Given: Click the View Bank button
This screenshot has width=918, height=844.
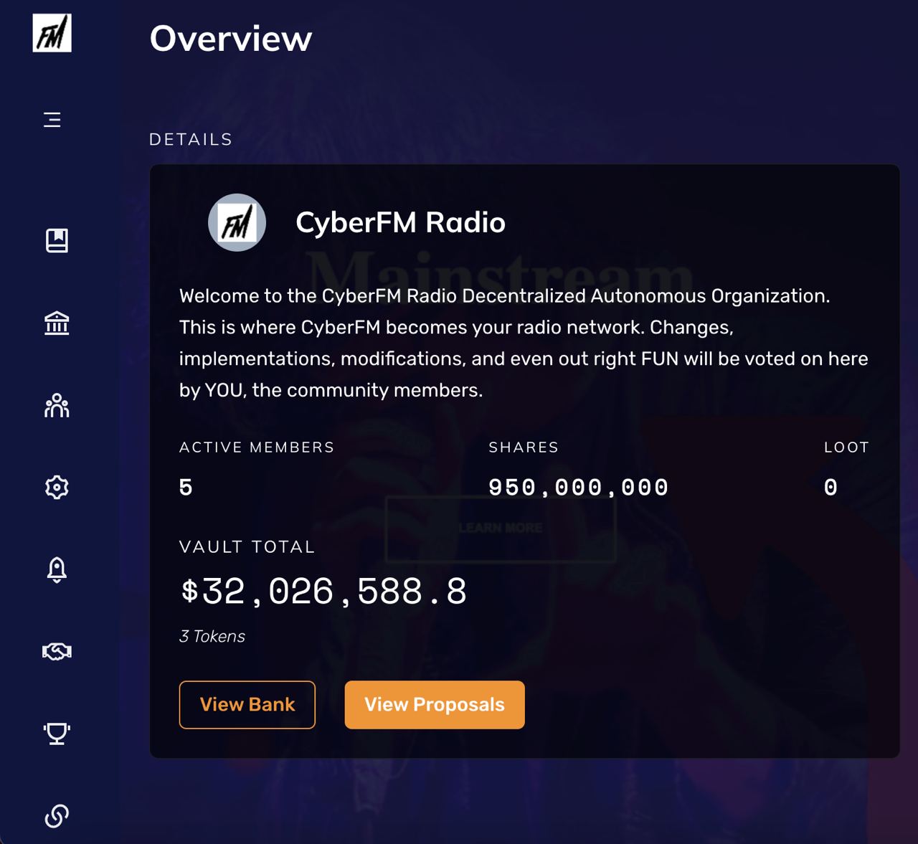Looking at the screenshot, I should point(247,705).
